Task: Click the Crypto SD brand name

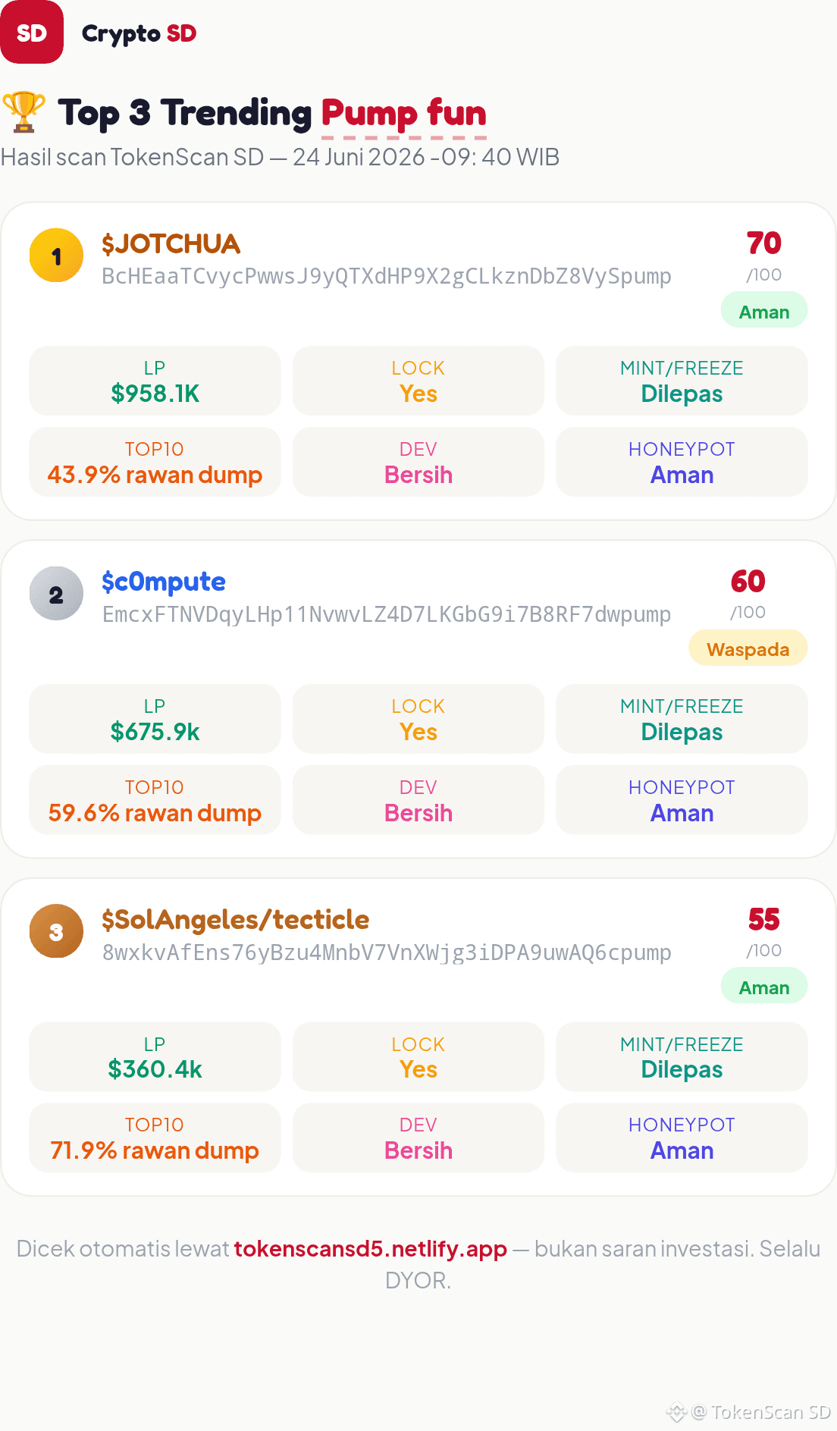Action: coord(139,33)
